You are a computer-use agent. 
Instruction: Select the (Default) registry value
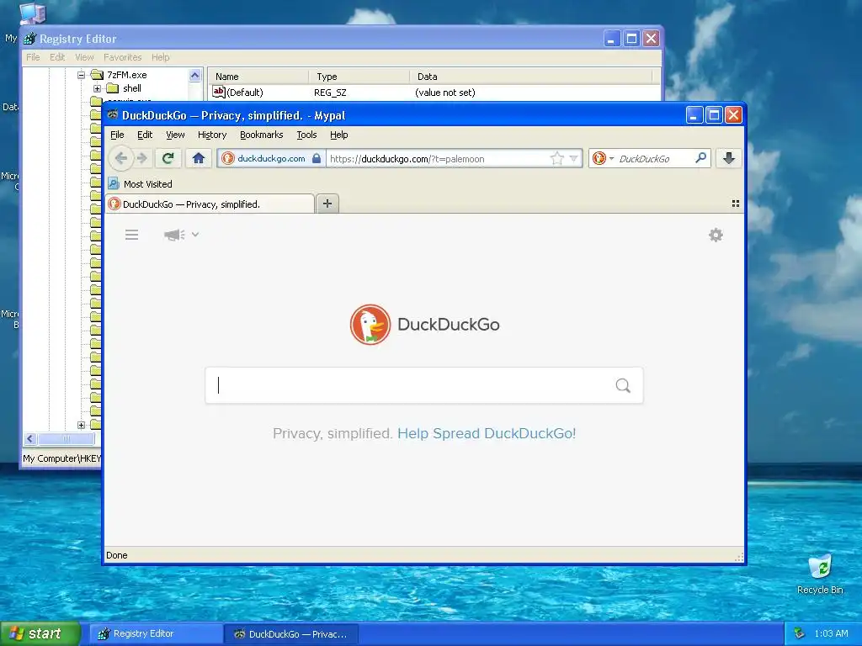click(x=238, y=93)
